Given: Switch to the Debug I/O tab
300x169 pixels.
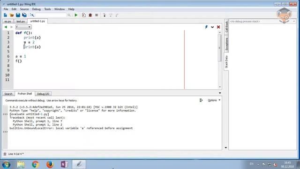Looking at the screenshot, I should (x=43, y=94).
